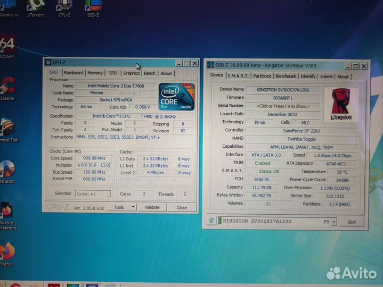This screenshot has height=287, width=383.
Task: Open the Firefox internet search shortcut
Action: coord(8,216)
